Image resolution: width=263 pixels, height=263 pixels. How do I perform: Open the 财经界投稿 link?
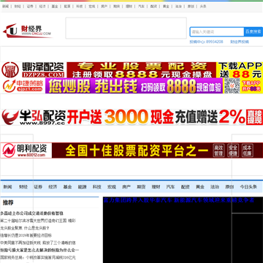[x=240, y=42]
